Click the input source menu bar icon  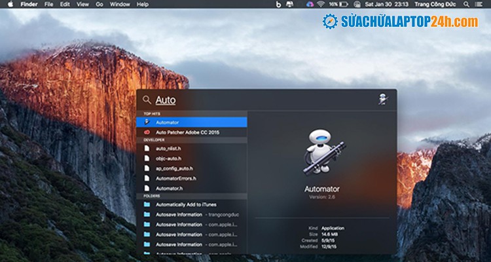tap(357, 5)
